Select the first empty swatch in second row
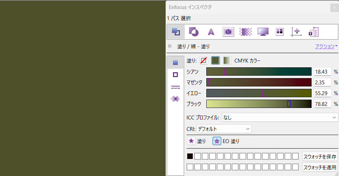 pyautogui.click(x=190, y=167)
